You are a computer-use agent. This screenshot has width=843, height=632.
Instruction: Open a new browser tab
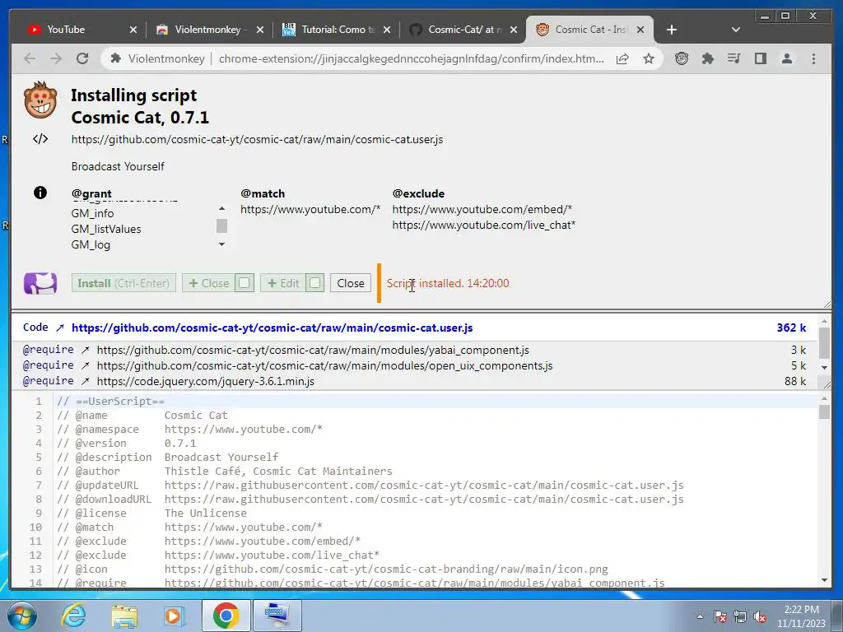[x=672, y=30]
